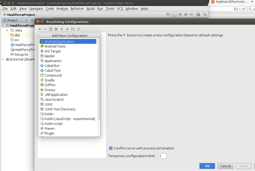The image size is (255, 171).
Task: Click the Debug bug icon in toolbar
Action: (186, 14)
